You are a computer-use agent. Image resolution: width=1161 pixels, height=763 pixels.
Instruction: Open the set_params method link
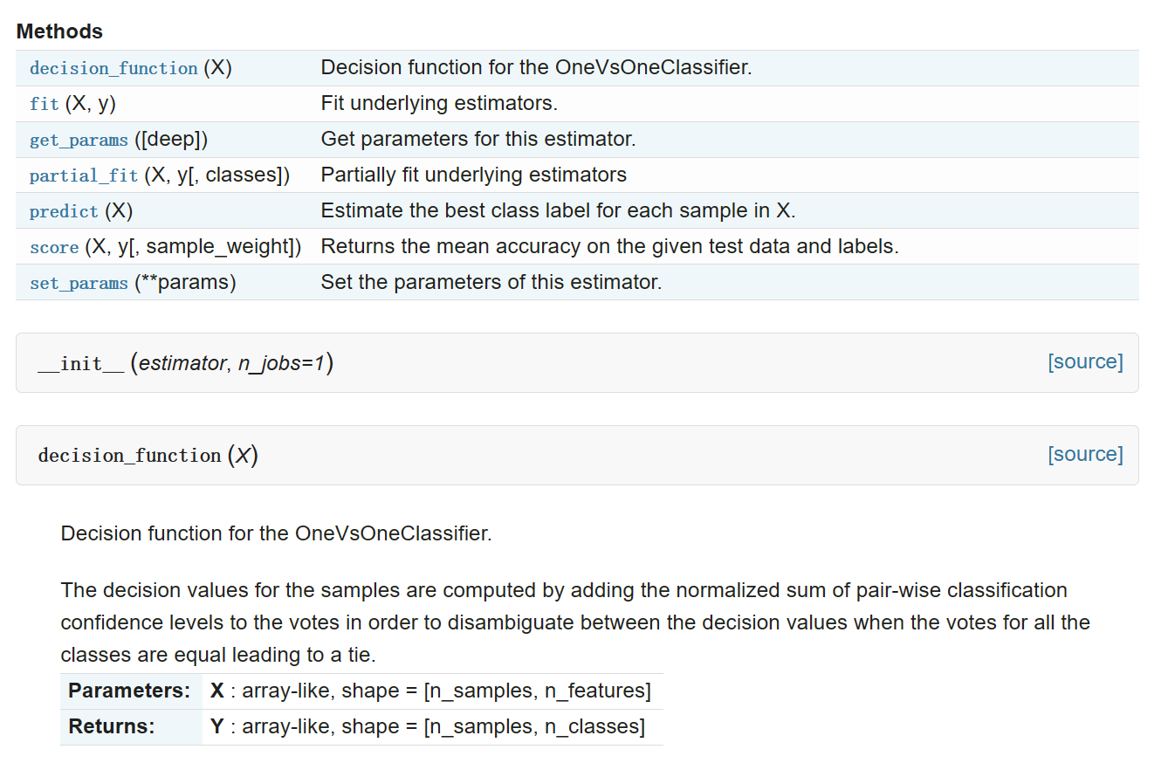79,283
